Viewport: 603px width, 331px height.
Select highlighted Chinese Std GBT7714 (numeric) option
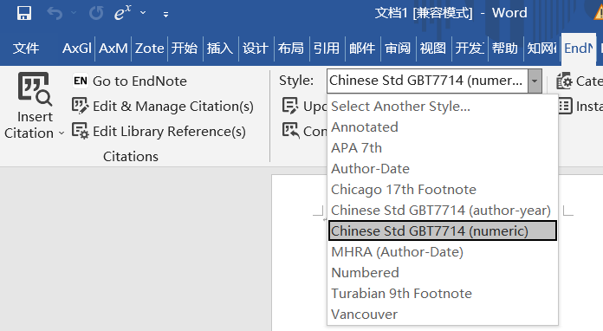pos(443,230)
